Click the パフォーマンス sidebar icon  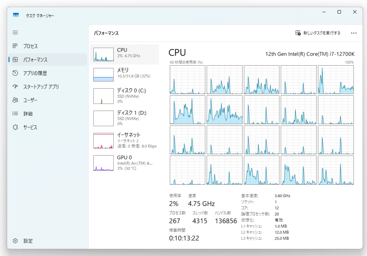tap(15, 60)
